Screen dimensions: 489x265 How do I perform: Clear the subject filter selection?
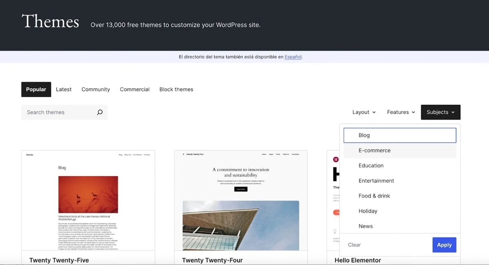tap(354, 245)
